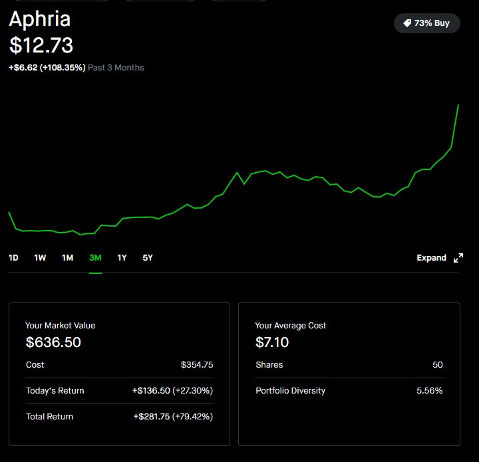Click the $12.73 current price
Screen dimensions: 479x462
click(41, 45)
